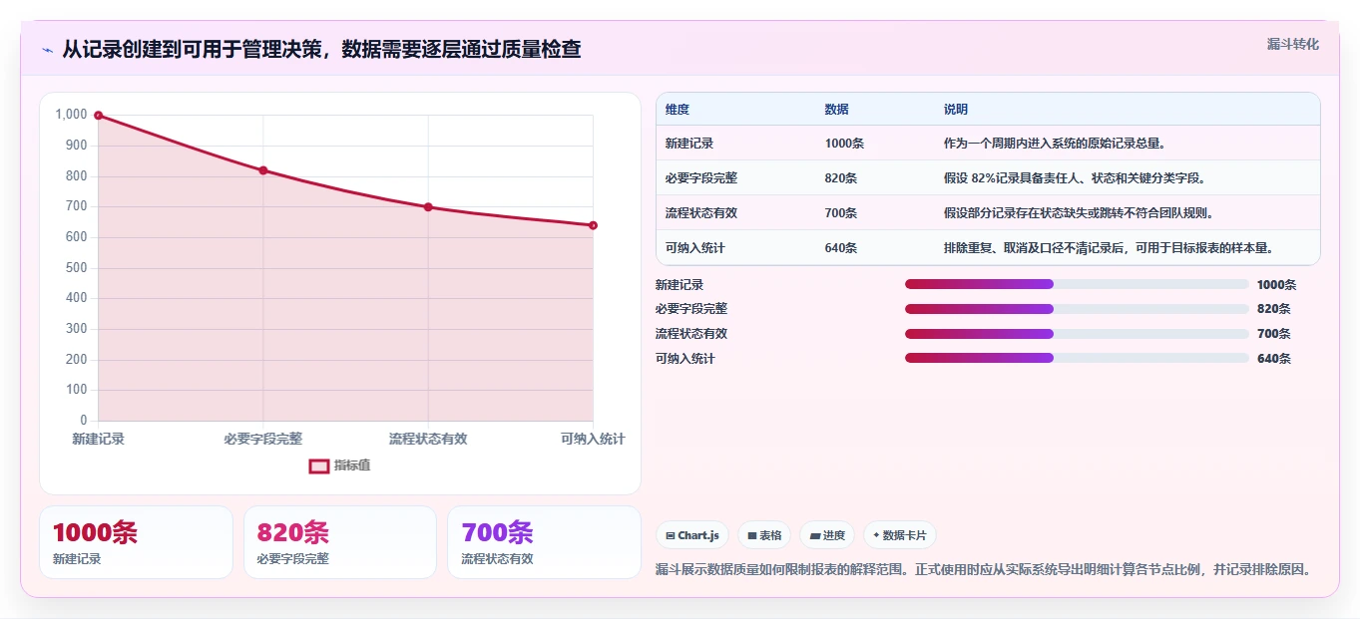Click the main slide title text

(x=321, y=49)
